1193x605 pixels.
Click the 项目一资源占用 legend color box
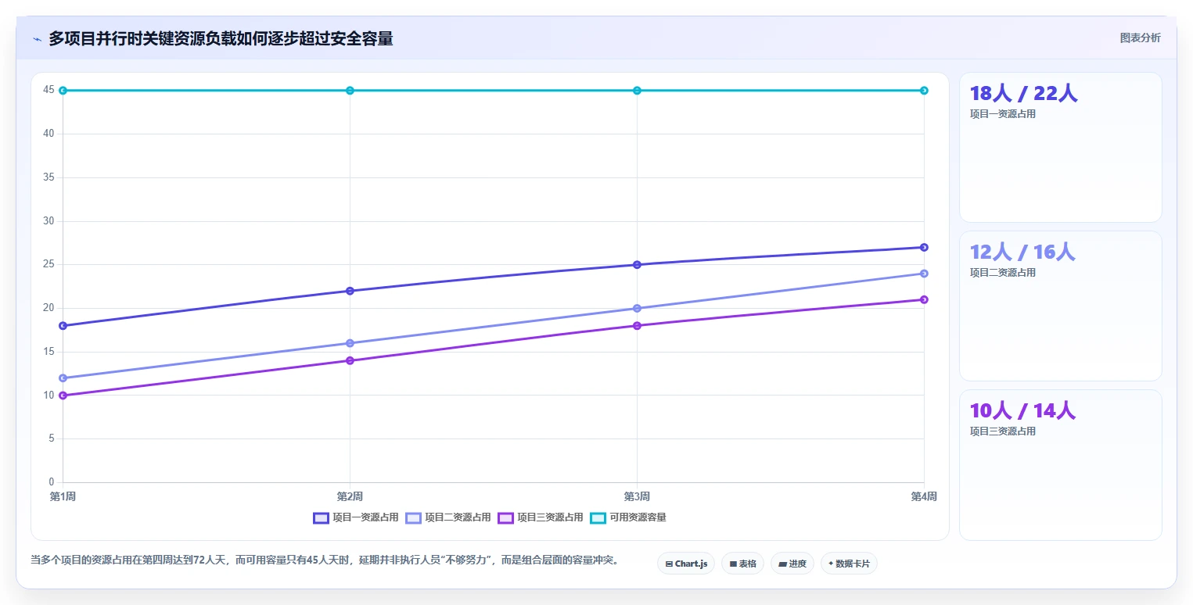(321, 517)
